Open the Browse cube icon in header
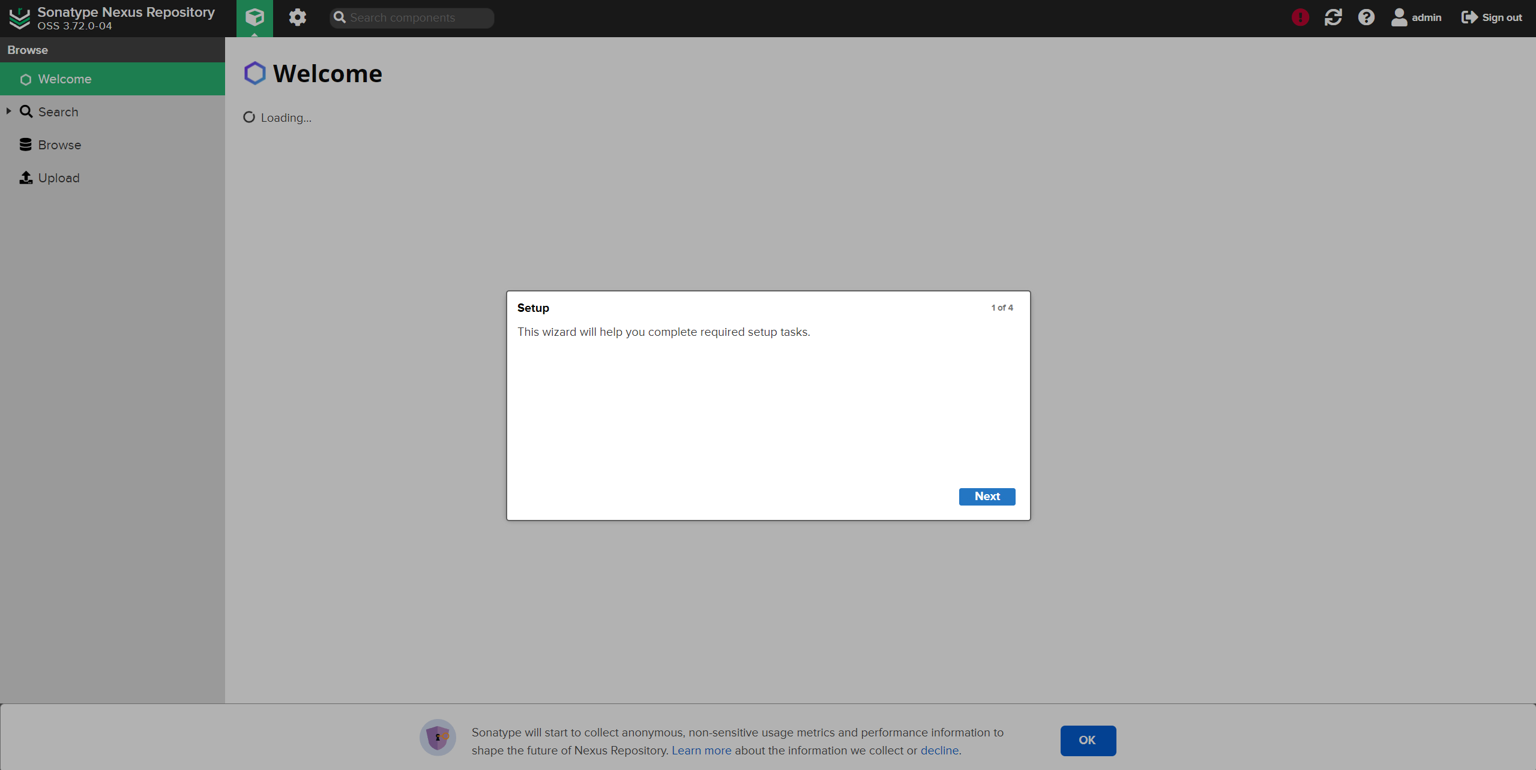 point(254,17)
